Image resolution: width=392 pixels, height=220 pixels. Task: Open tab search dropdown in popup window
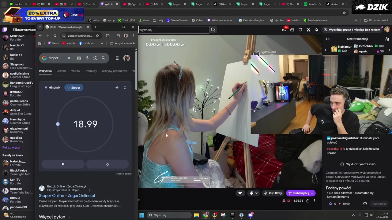(x=40, y=27)
